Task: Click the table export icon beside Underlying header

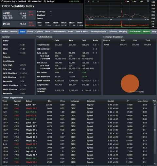Action: pos(154,101)
